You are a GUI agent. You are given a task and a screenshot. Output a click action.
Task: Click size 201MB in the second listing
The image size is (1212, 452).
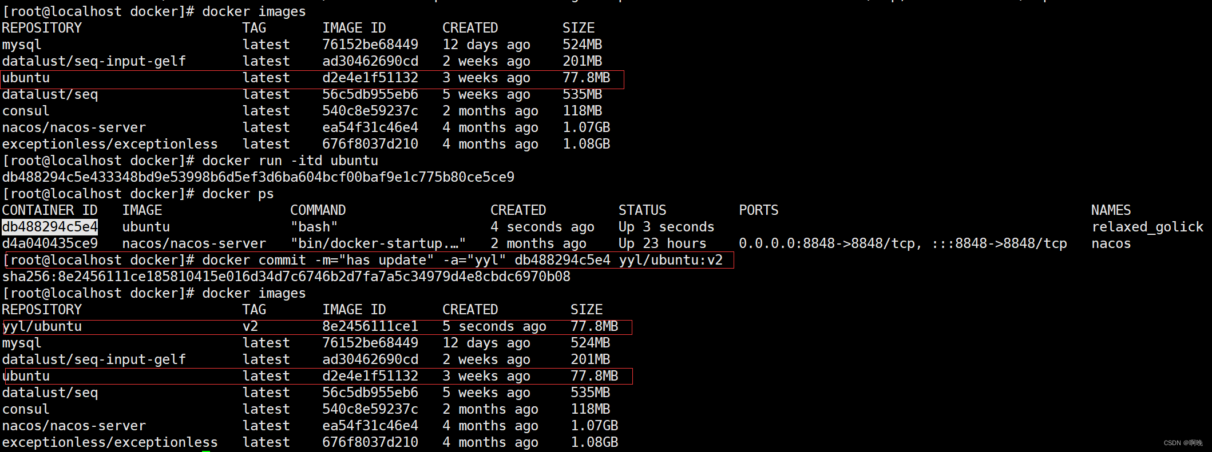(590, 359)
